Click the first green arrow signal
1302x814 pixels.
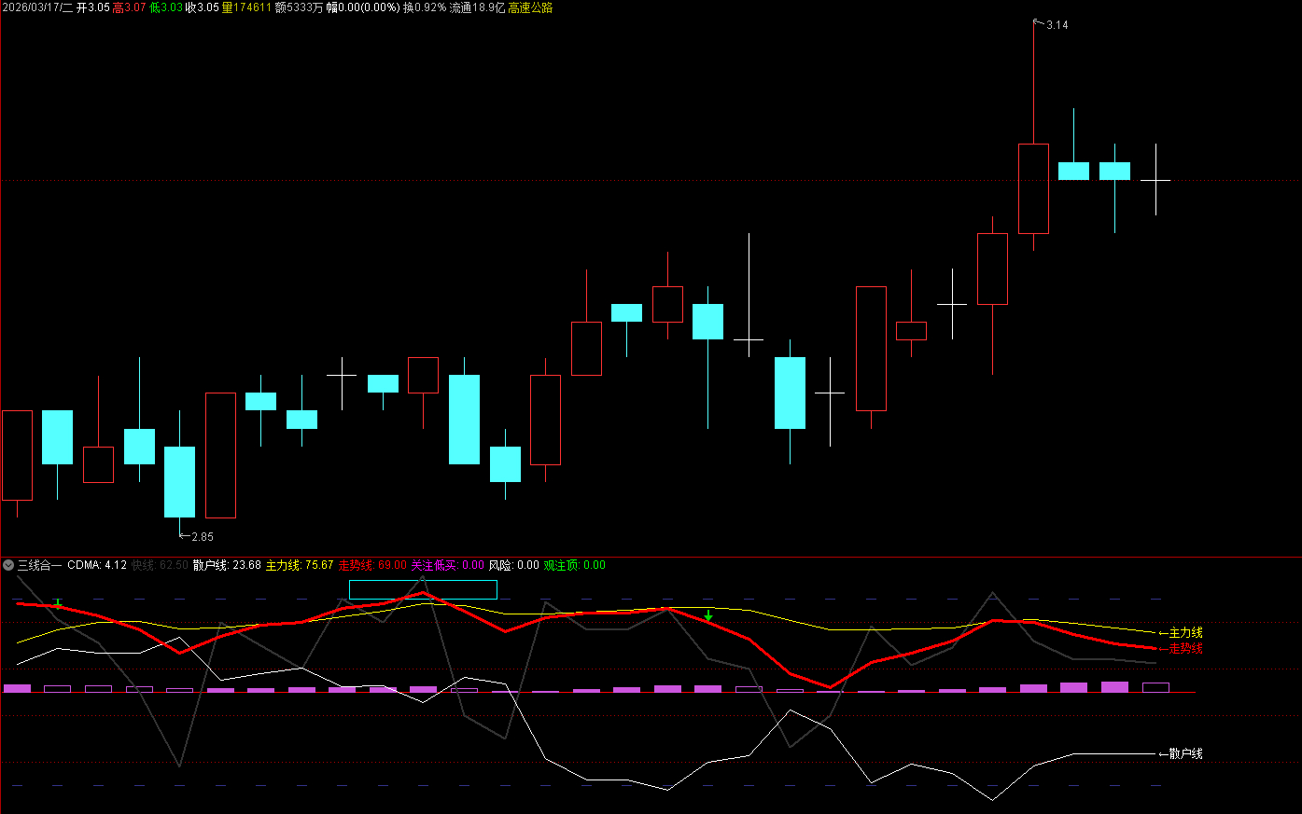click(x=58, y=604)
